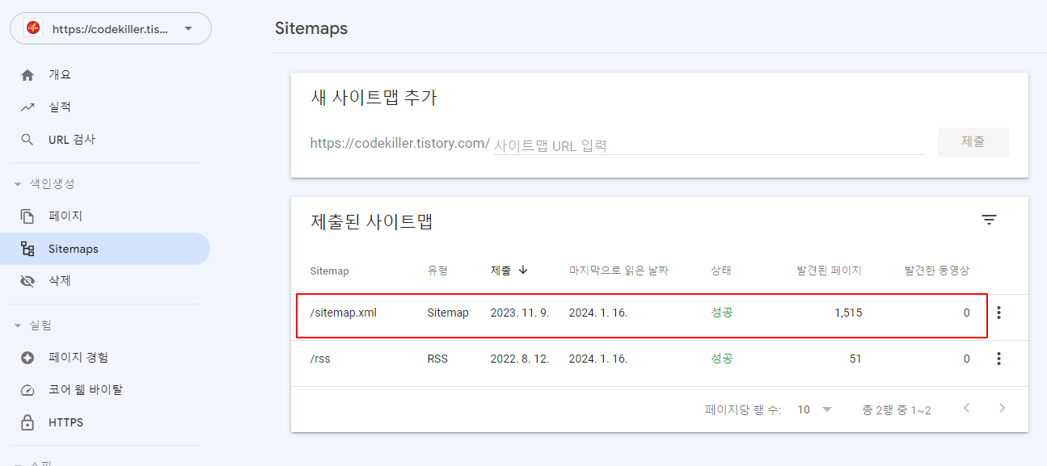
Task: Open the rows-per-page 10 dropdown
Action: (x=813, y=409)
